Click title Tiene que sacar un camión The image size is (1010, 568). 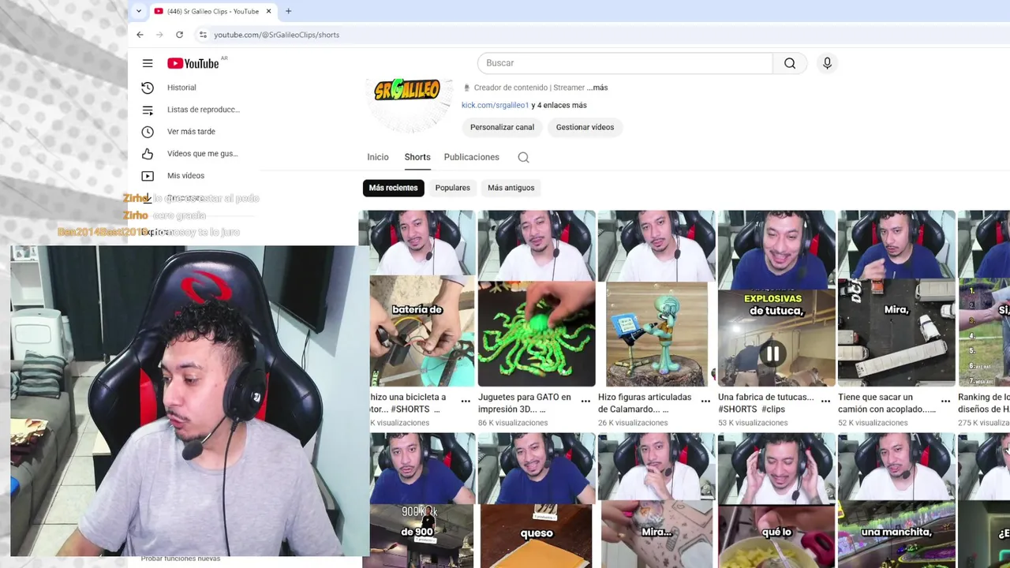886,403
